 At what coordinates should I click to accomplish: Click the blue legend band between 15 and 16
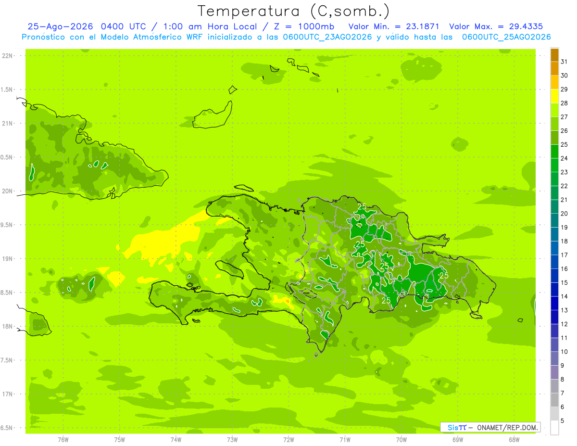(x=554, y=276)
